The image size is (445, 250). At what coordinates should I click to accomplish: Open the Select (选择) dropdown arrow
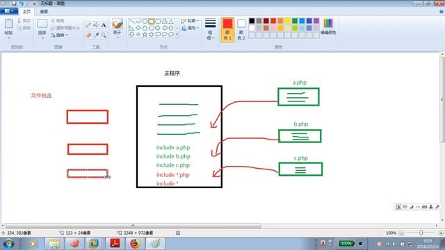click(x=42, y=38)
